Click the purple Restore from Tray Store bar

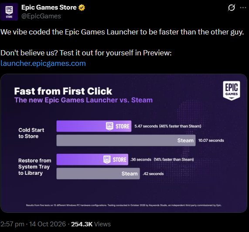click(92, 160)
